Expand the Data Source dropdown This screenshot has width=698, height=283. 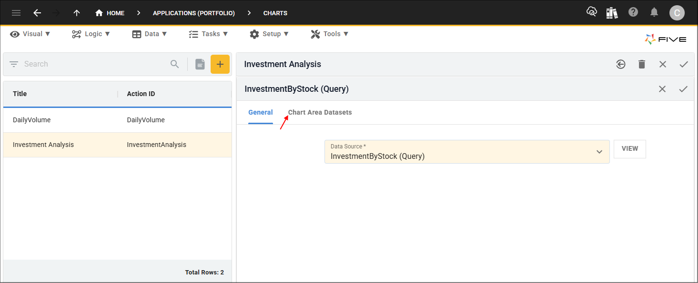[x=599, y=152]
